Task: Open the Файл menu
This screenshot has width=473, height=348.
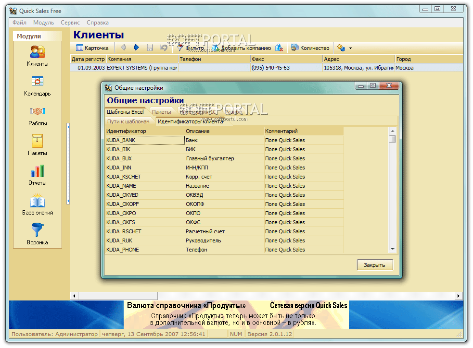Action: tap(19, 23)
